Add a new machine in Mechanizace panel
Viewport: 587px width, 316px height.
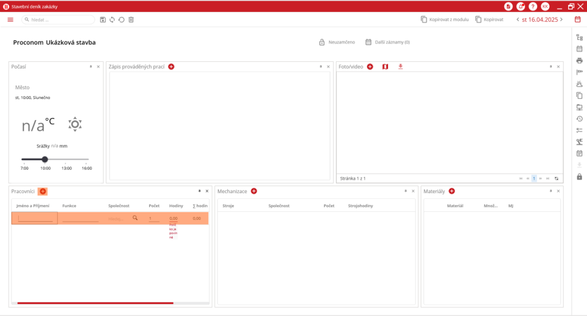(x=254, y=191)
